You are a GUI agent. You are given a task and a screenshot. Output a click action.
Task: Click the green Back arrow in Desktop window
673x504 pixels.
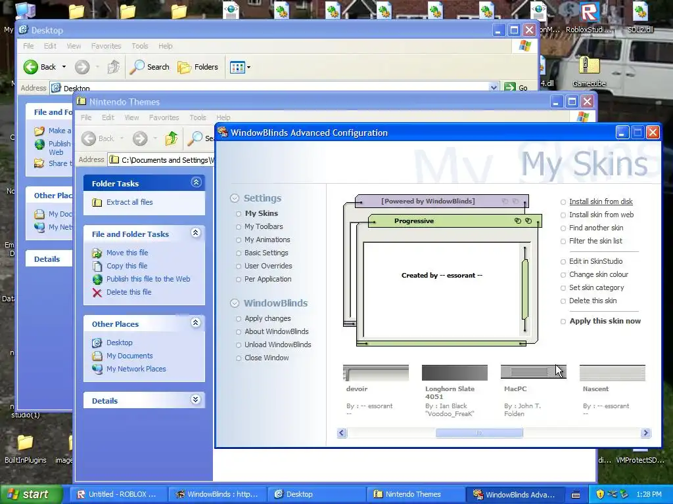tap(30, 67)
